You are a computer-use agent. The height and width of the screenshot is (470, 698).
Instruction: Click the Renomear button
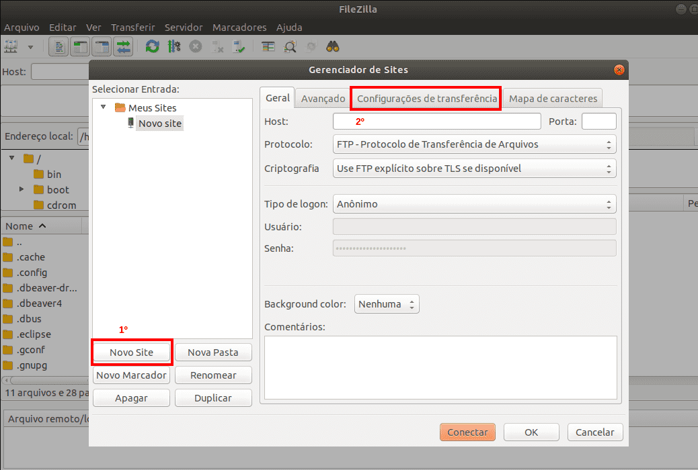[x=213, y=375]
